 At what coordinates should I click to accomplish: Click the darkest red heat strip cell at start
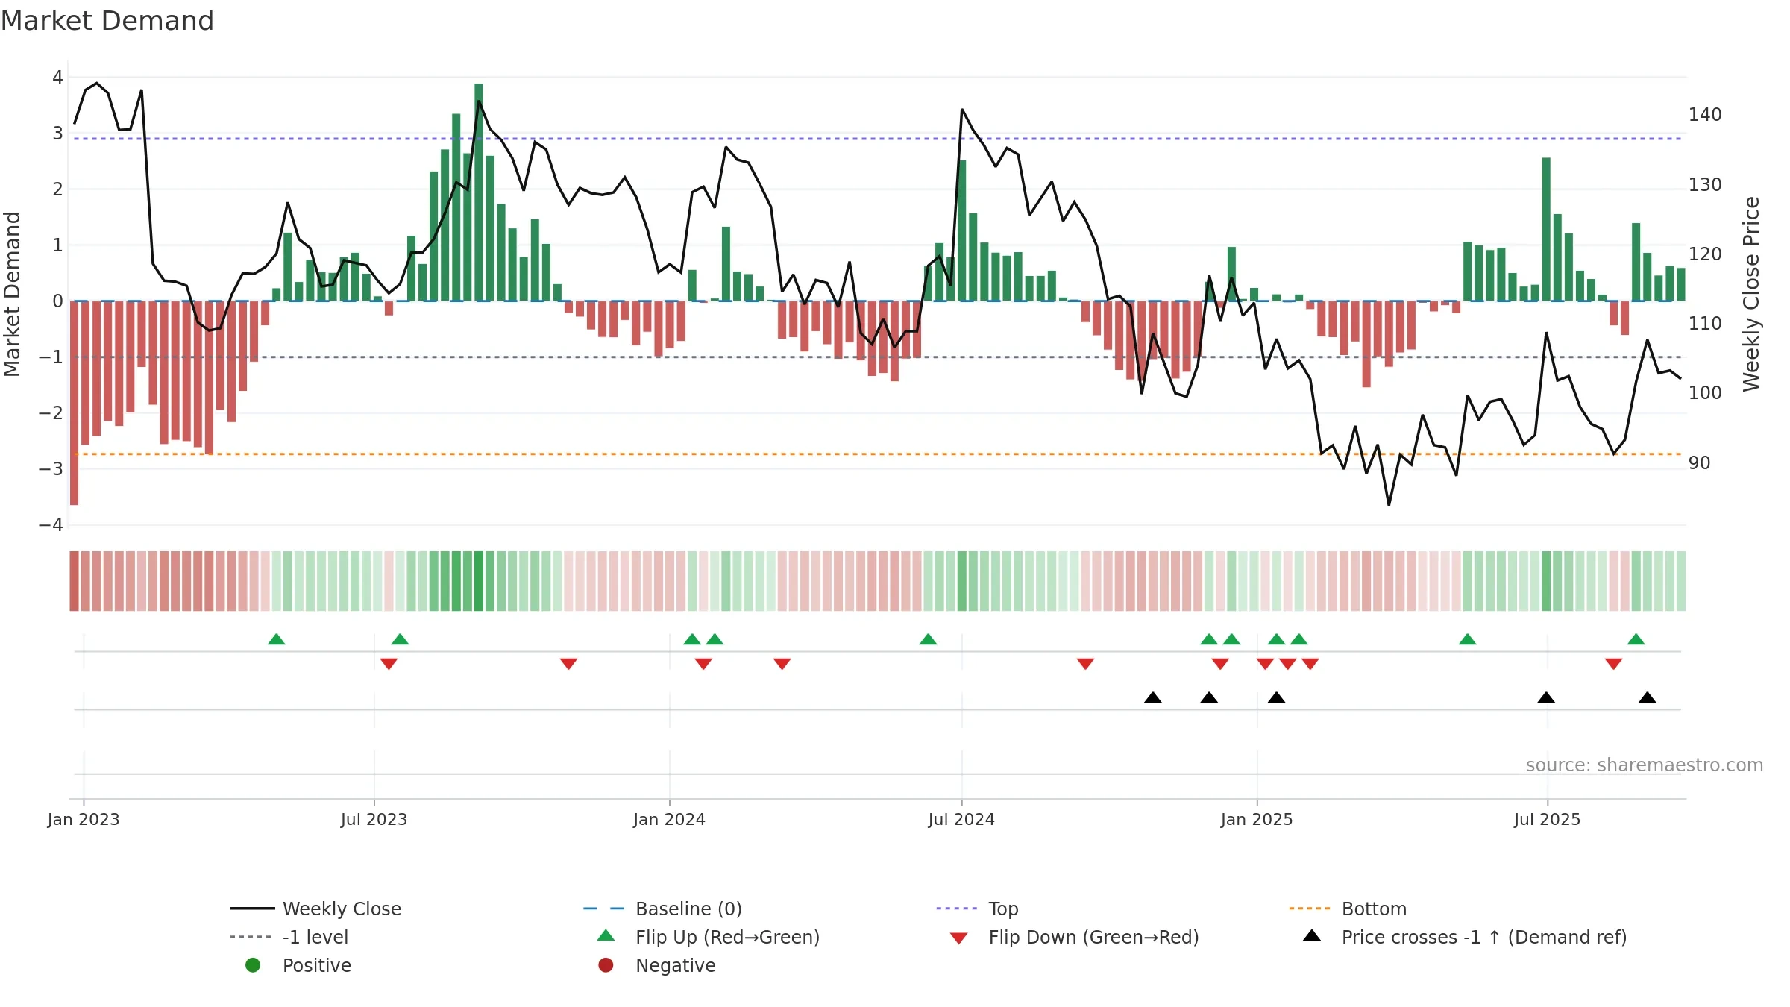(75, 581)
